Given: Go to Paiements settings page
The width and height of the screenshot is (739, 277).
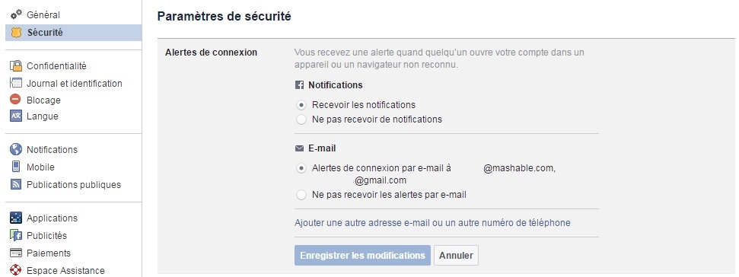Looking at the screenshot, I should (49, 253).
